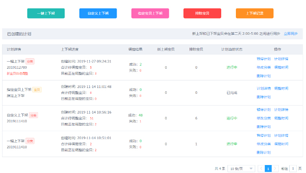
Task: Click 修改分类 for plan 2019112709
Action: [x=263, y=67]
